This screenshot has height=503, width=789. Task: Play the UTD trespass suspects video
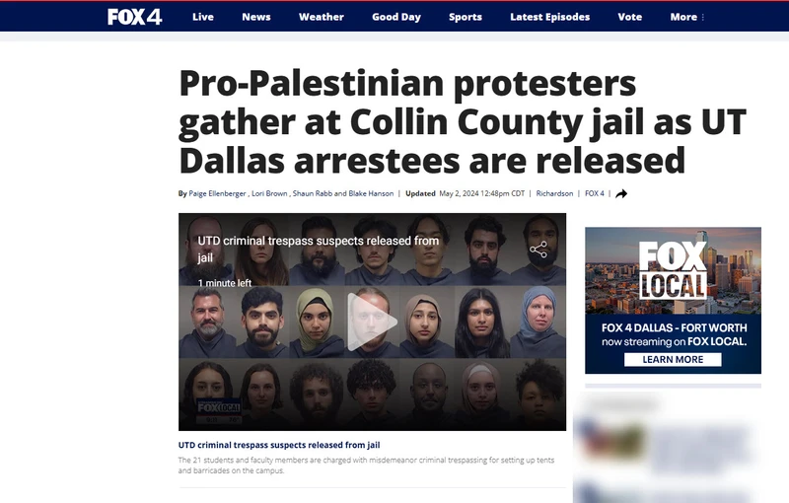372,322
